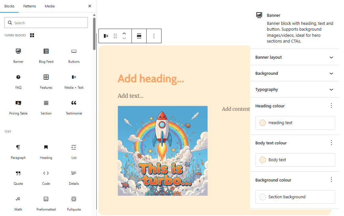
Task: Insert the List block
Action: (74, 152)
